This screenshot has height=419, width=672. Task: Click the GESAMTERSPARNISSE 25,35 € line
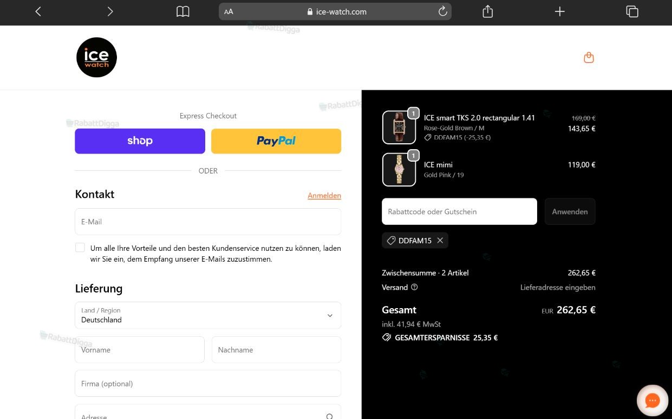[x=440, y=337]
